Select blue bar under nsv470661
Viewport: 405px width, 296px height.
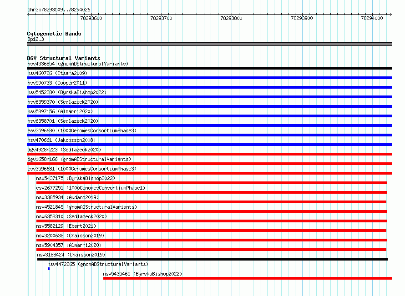tap(209, 145)
